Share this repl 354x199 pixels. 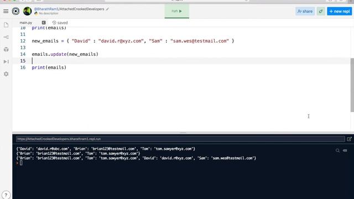(x=305, y=11)
